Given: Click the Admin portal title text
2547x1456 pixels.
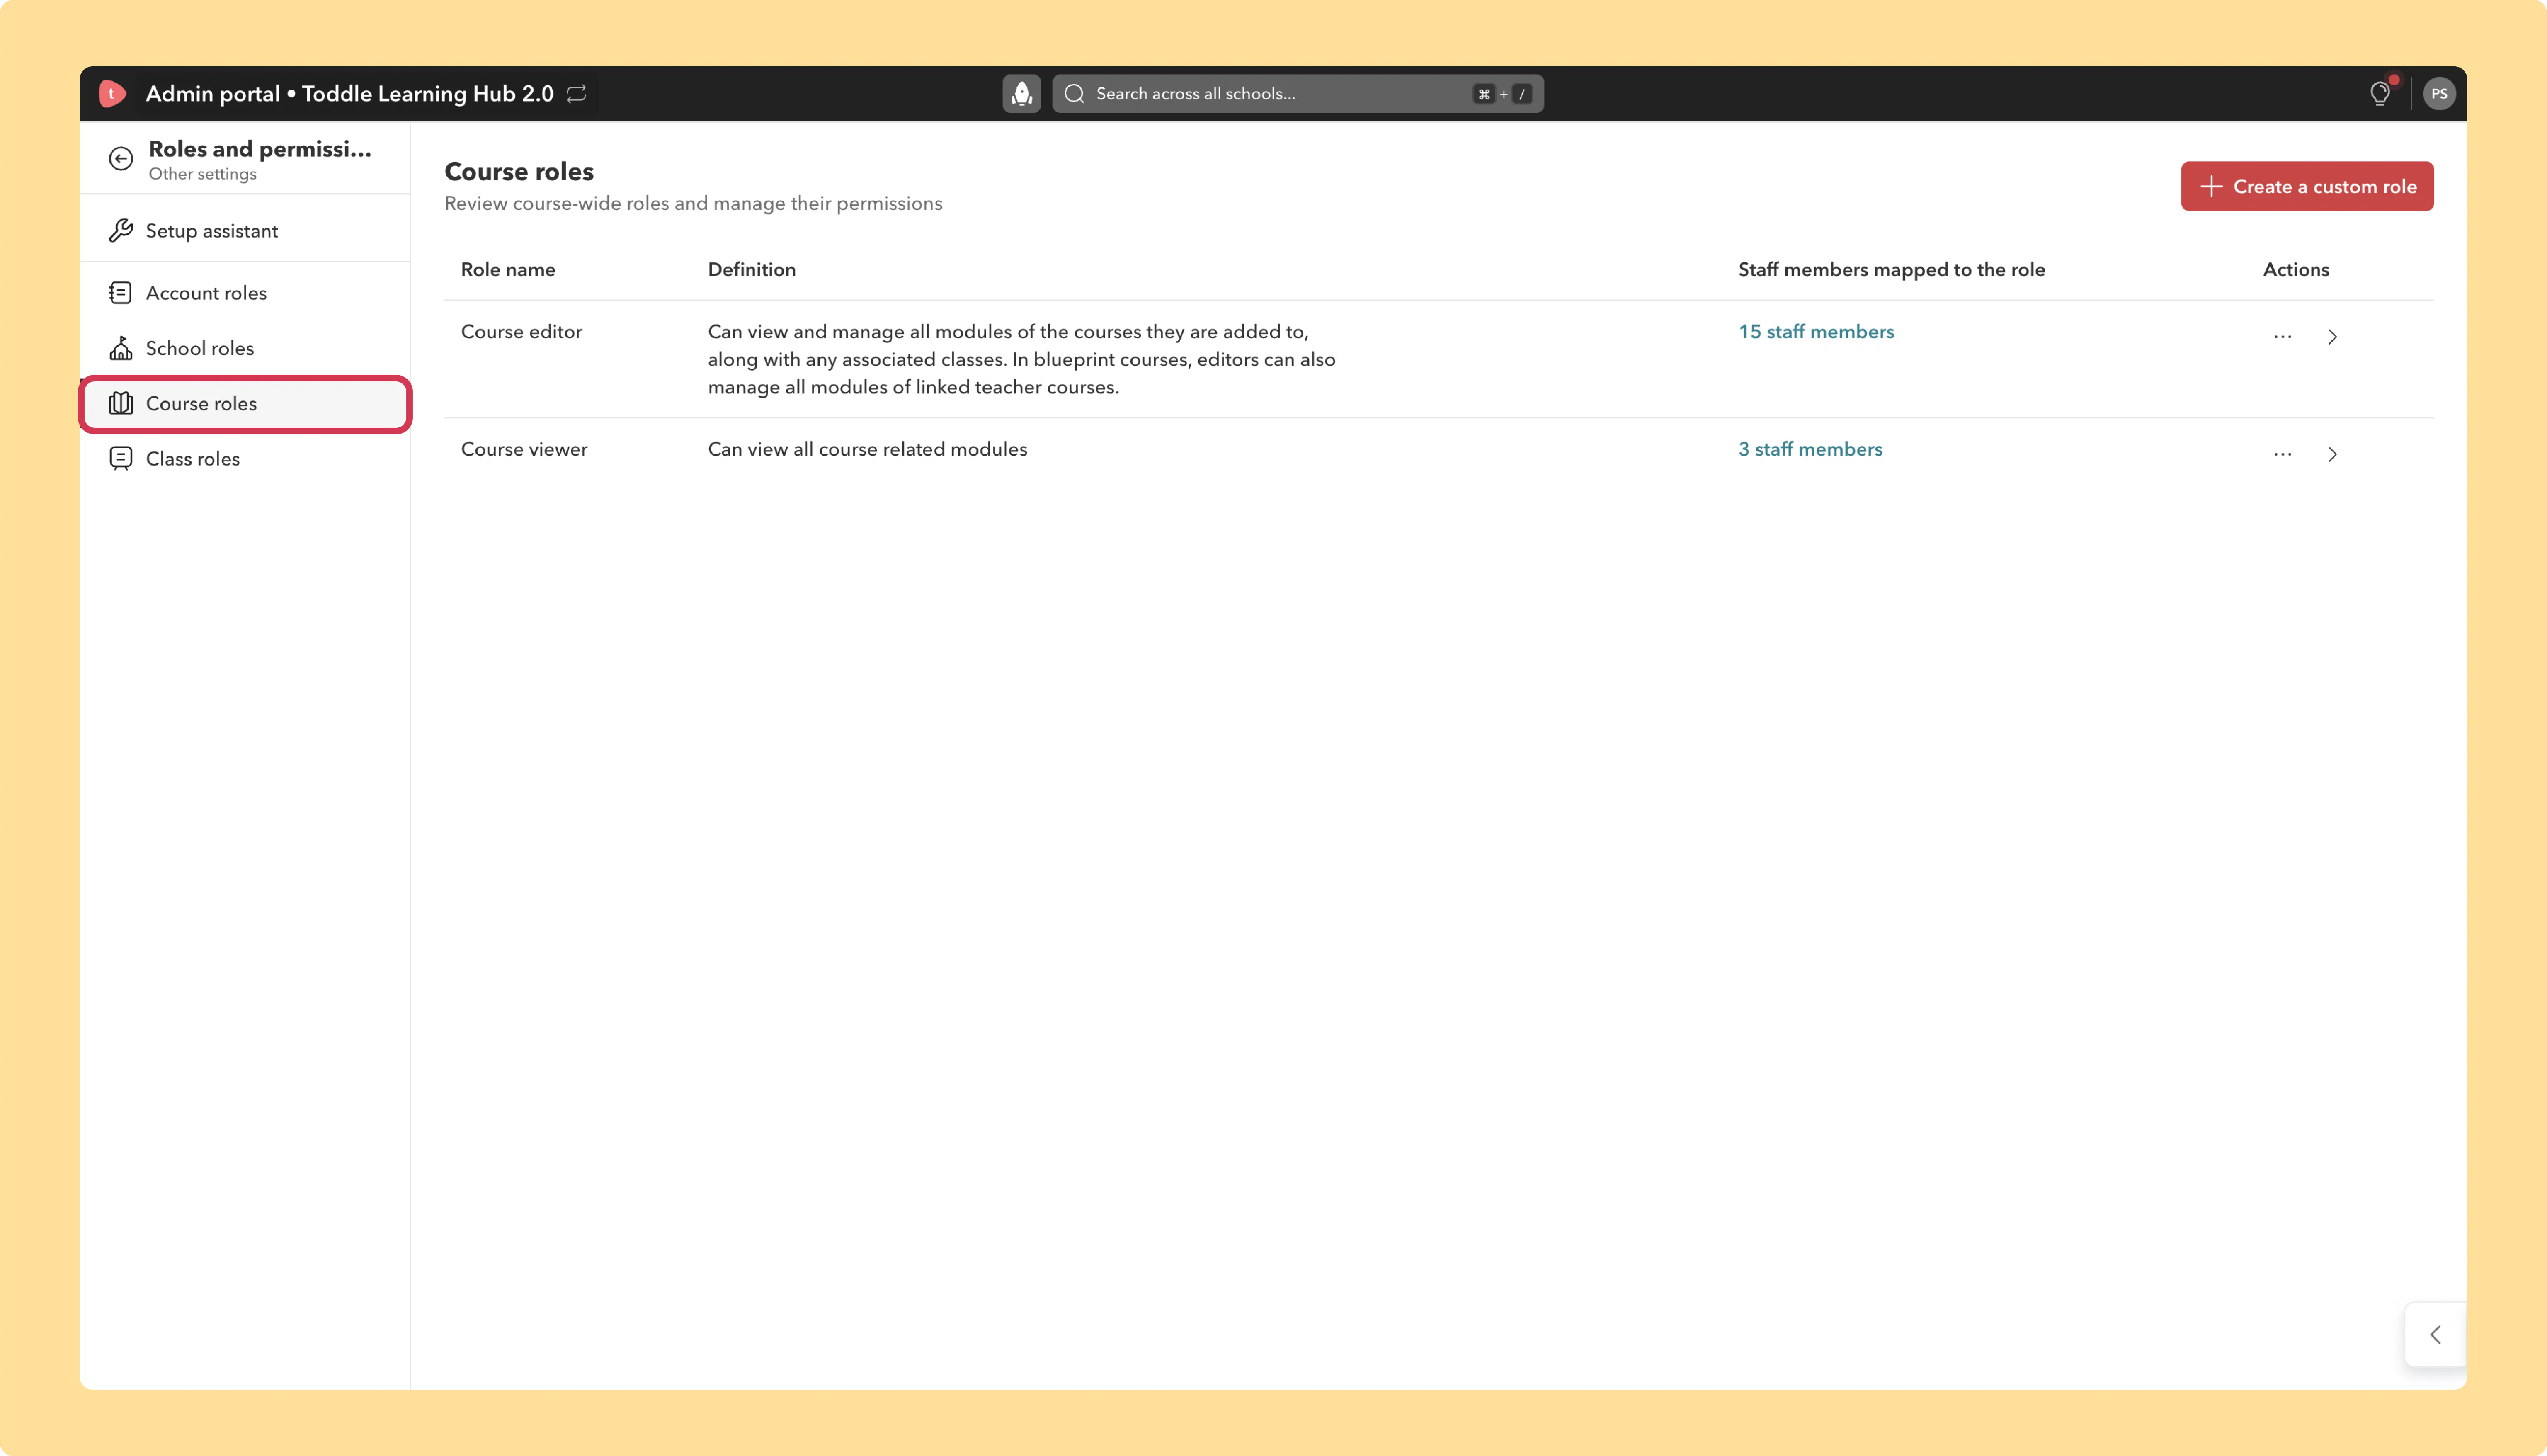Looking at the screenshot, I should (x=349, y=94).
